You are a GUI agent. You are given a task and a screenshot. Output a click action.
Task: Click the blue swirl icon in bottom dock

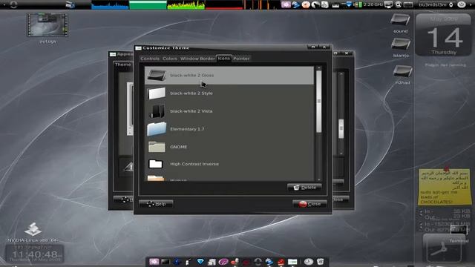click(x=269, y=262)
